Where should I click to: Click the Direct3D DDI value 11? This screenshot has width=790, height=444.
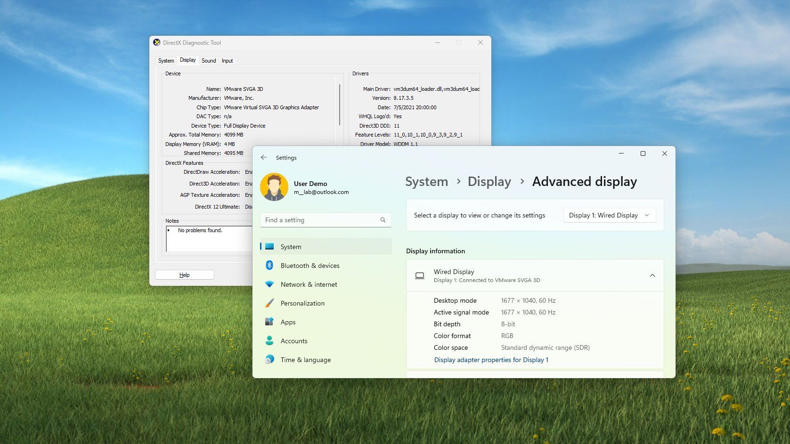[397, 126]
